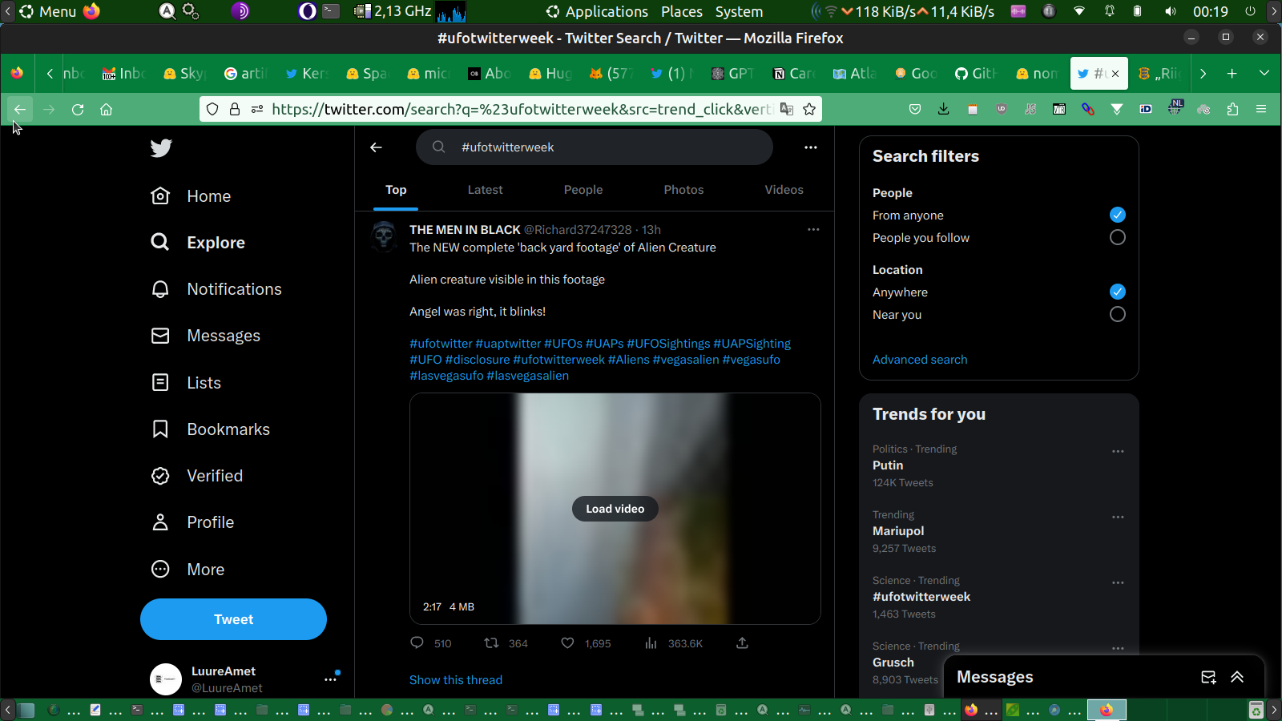Click the Firefox address bar URL
Screen dimensions: 1282x721
click(521, 109)
